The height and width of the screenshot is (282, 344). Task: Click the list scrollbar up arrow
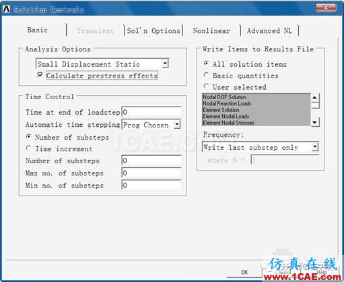pos(315,98)
